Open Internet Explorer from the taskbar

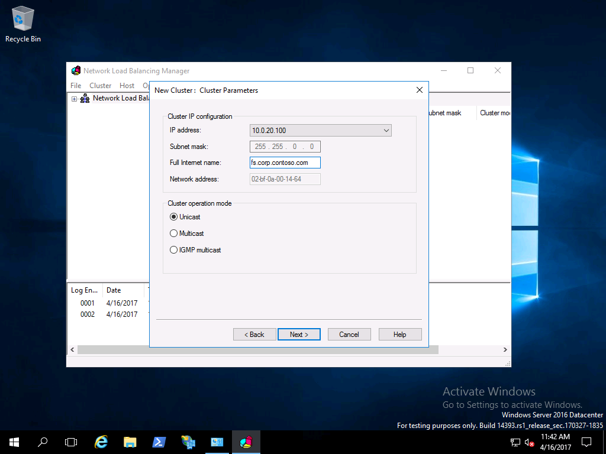tap(101, 442)
